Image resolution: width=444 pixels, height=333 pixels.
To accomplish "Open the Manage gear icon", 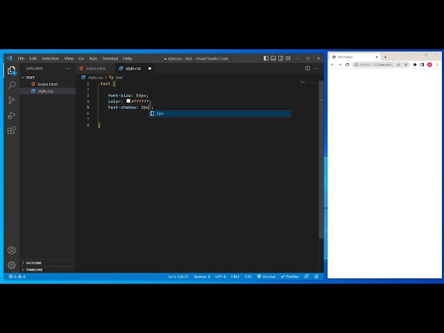I will pyautogui.click(x=12, y=265).
